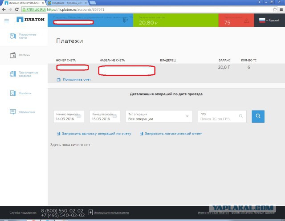Click the Платон logo
The height and width of the screenshot is (221, 285).
tap(30, 19)
